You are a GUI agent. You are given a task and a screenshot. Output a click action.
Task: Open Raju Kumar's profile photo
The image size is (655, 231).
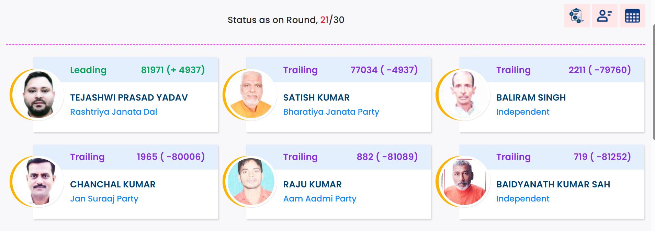(x=251, y=182)
